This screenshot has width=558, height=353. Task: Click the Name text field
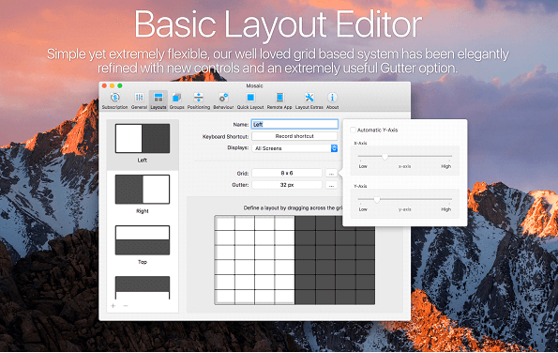click(294, 124)
